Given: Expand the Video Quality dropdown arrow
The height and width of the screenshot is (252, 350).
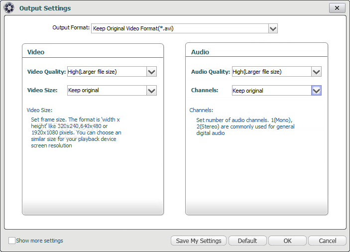Looking at the screenshot, I should pyautogui.click(x=151, y=72).
